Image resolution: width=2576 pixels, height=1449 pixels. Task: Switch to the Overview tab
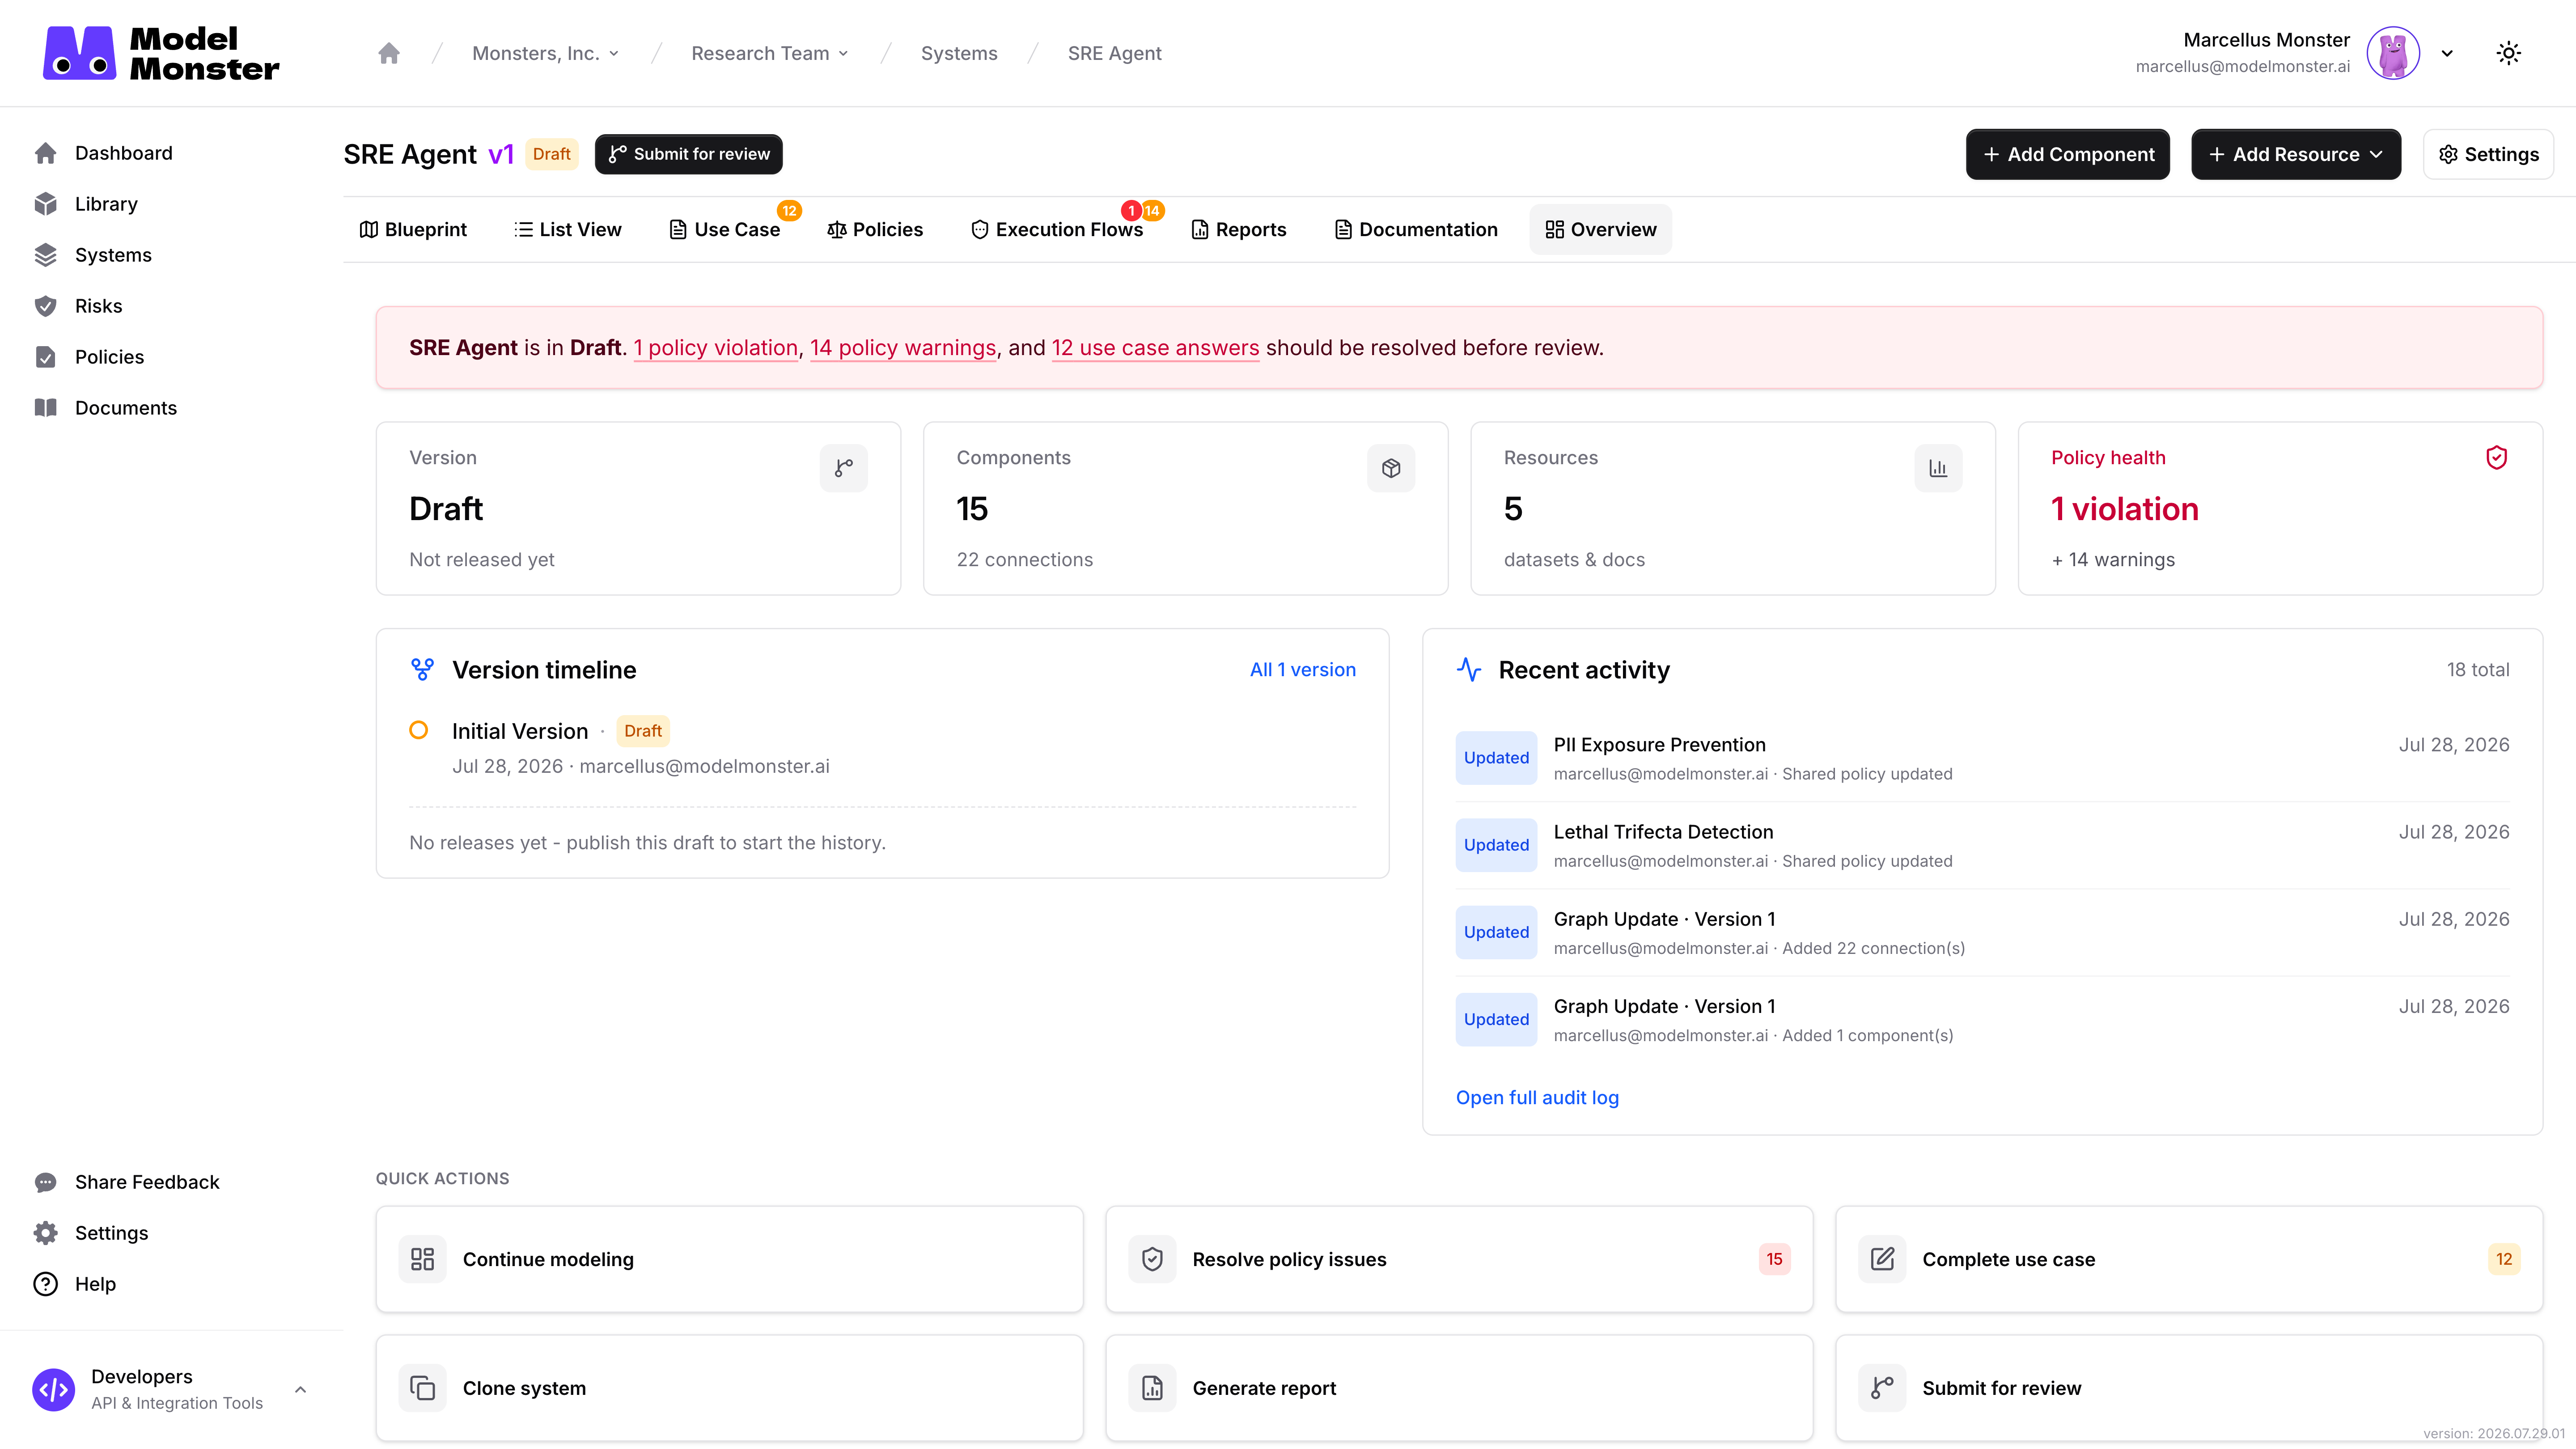tap(1600, 229)
